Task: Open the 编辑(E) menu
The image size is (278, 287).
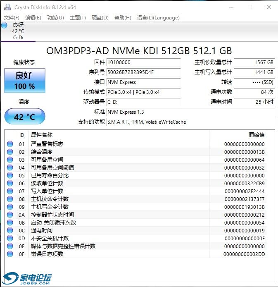Action: click(x=33, y=18)
